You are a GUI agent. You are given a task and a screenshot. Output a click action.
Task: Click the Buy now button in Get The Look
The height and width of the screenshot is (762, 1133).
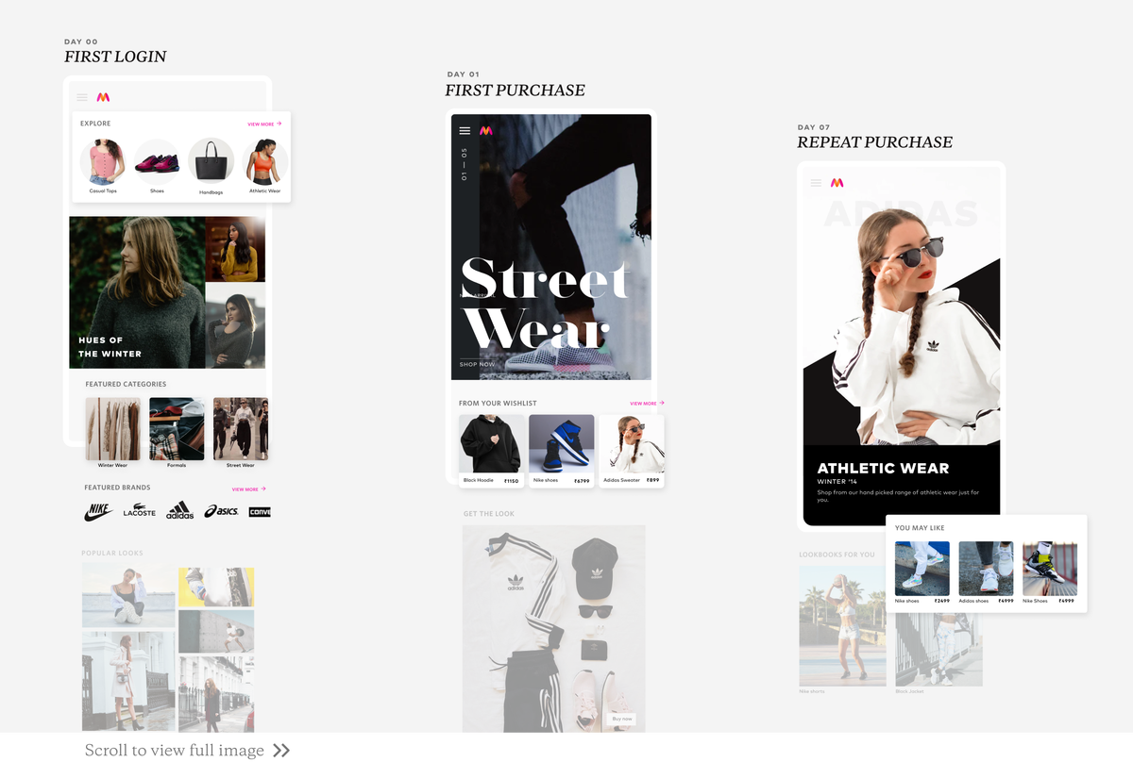pyautogui.click(x=620, y=718)
